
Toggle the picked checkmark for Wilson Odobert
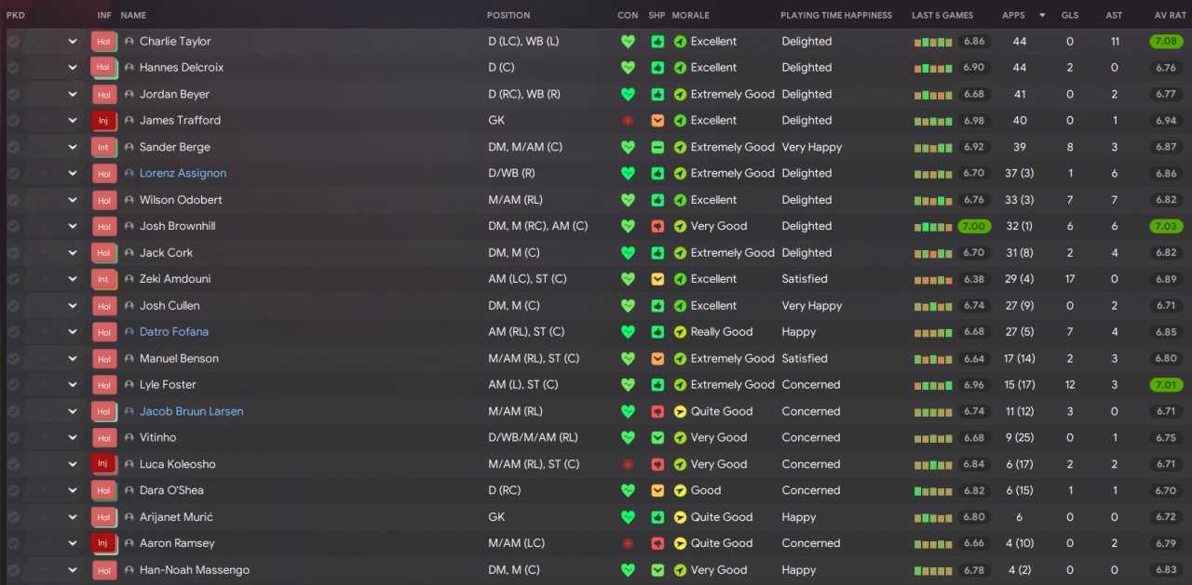pyautogui.click(x=13, y=200)
